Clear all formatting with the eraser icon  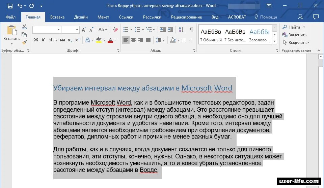(115, 30)
